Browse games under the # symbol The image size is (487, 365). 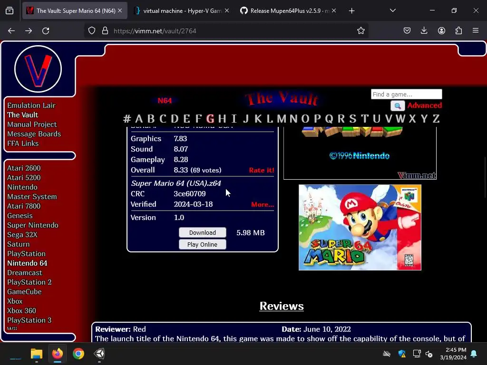coord(127,118)
